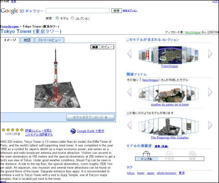Click the five-star rating icons
219x183 pixels.
tap(13, 130)
